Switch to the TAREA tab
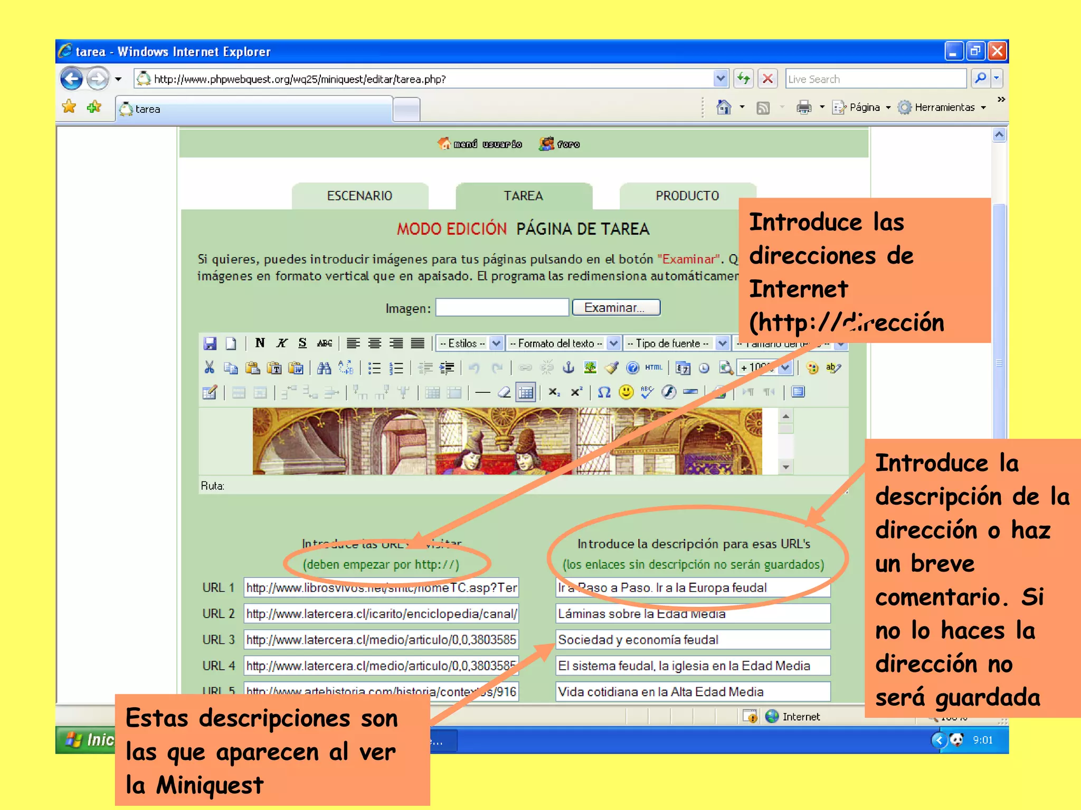Viewport: 1081px width, 810px height. tap(524, 196)
